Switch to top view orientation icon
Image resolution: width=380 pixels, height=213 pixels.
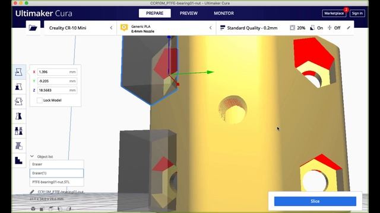click(50, 208)
